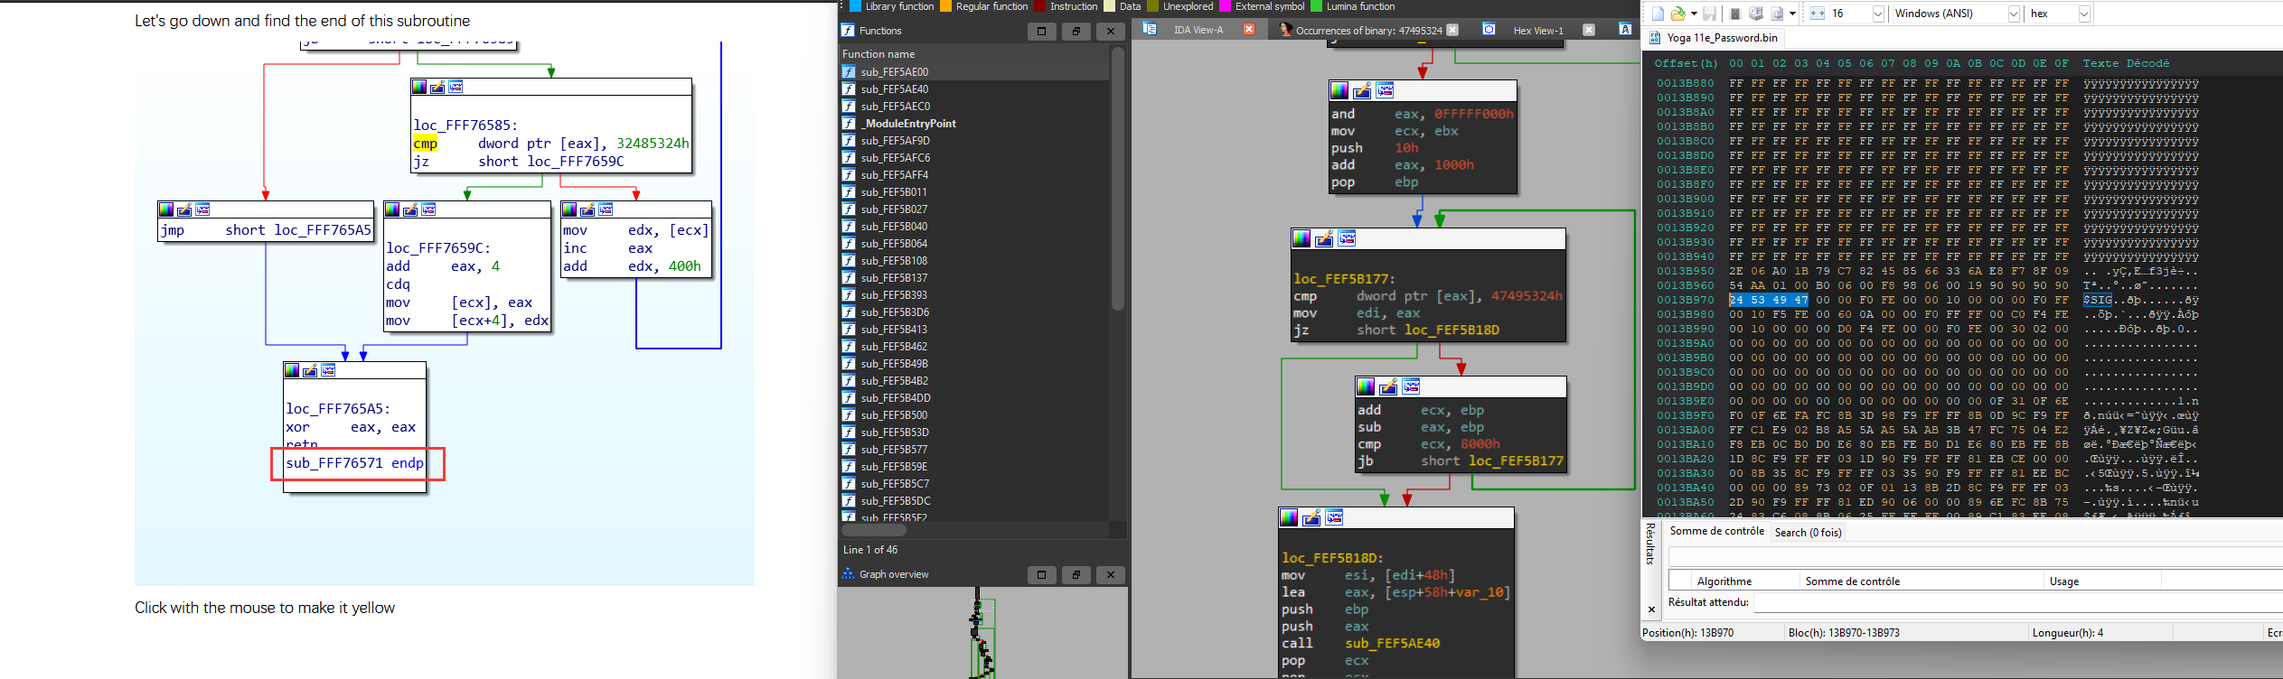Select sub_FEF5B500 in Functions list
The width and height of the screenshot is (2283, 679).
974,415
